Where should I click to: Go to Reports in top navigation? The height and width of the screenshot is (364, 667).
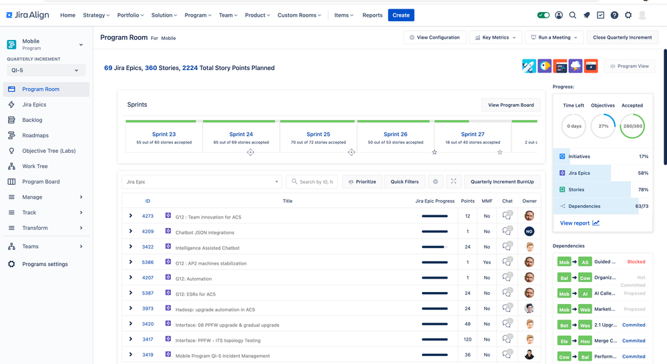pyautogui.click(x=372, y=15)
